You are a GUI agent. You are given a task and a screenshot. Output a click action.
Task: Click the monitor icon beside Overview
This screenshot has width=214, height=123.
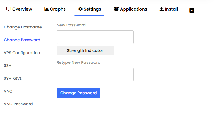point(9,9)
